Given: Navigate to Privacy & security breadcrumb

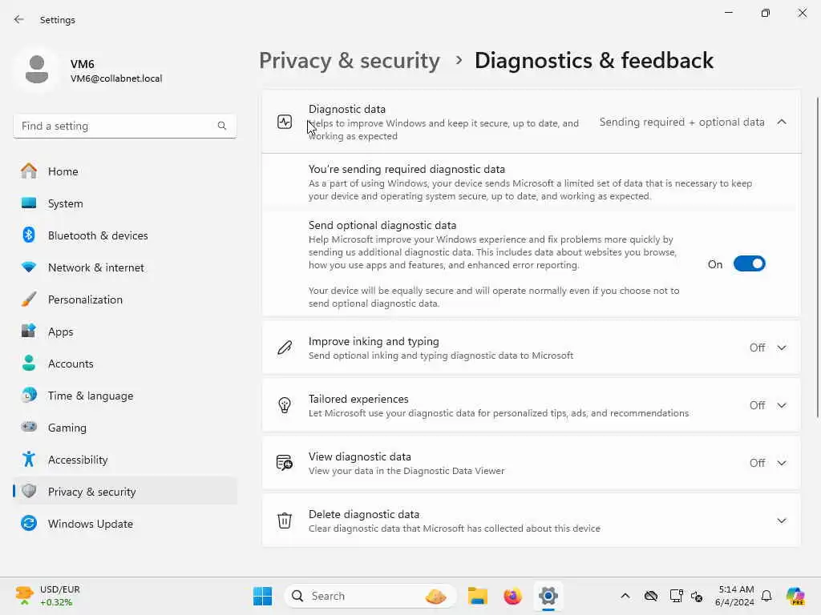Looking at the screenshot, I should [350, 61].
